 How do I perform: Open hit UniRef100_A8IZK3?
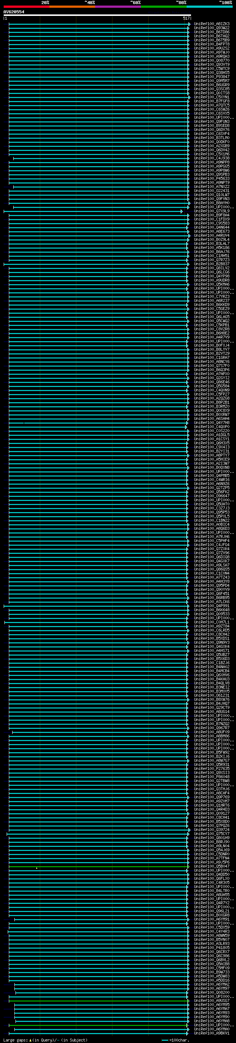pos(212,24)
